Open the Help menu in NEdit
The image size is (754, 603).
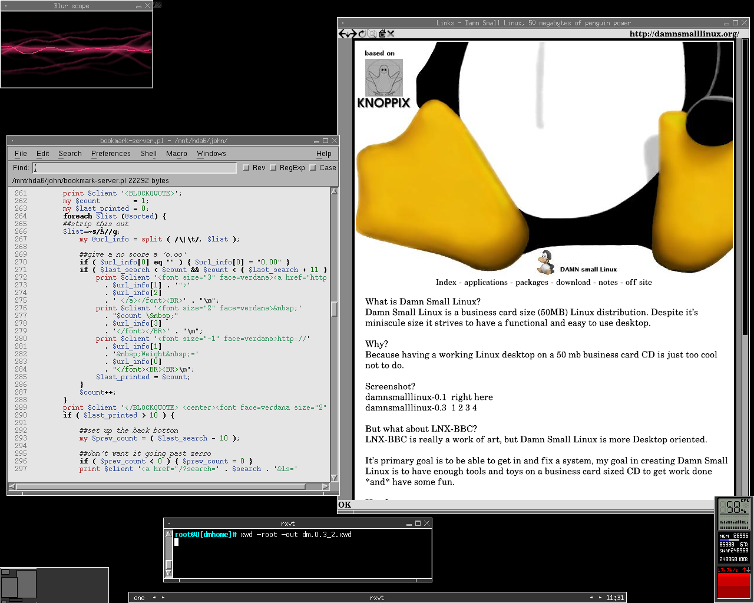coord(324,154)
